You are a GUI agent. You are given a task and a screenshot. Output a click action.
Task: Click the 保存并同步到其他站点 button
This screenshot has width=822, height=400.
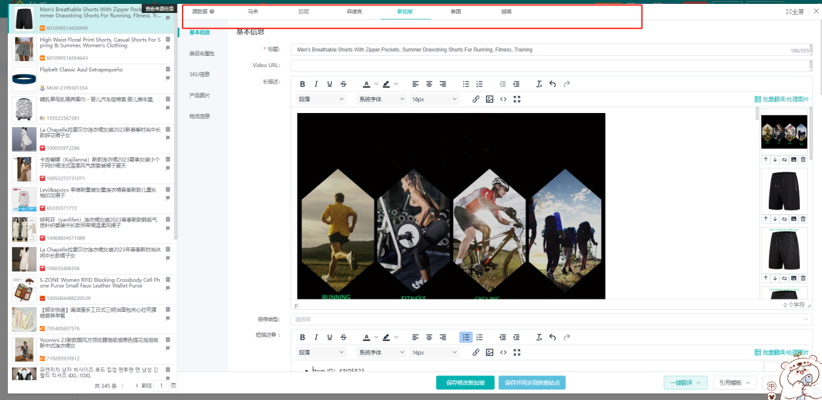click(x=532, y=382)
